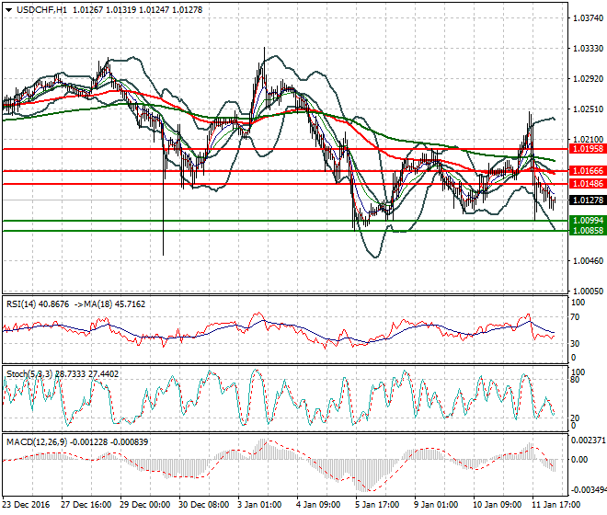Click the 1.03330 price scale value
The width and height of the screenshot is (607, 515).
click(x=588, y=49)
